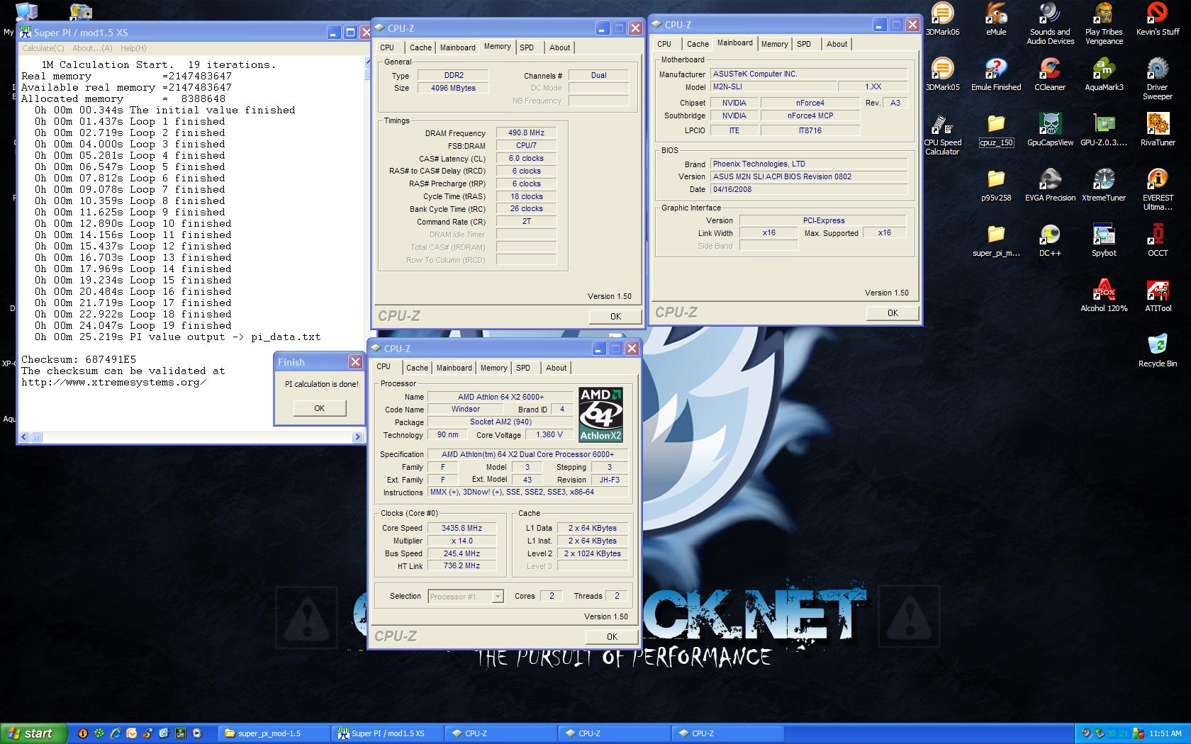
Task: Select the cpuz_150 folder
Action: point(996,130)
